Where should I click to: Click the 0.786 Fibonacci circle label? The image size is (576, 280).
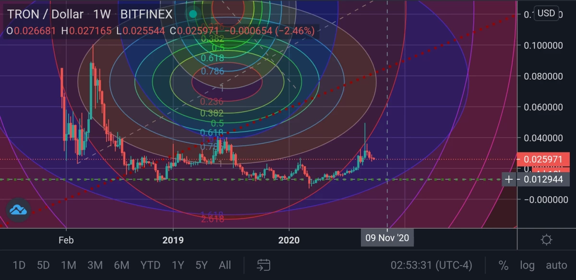tap(212, 71)
